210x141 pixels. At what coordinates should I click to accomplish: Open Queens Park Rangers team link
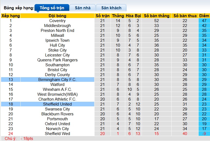click(x=57, y=60)
